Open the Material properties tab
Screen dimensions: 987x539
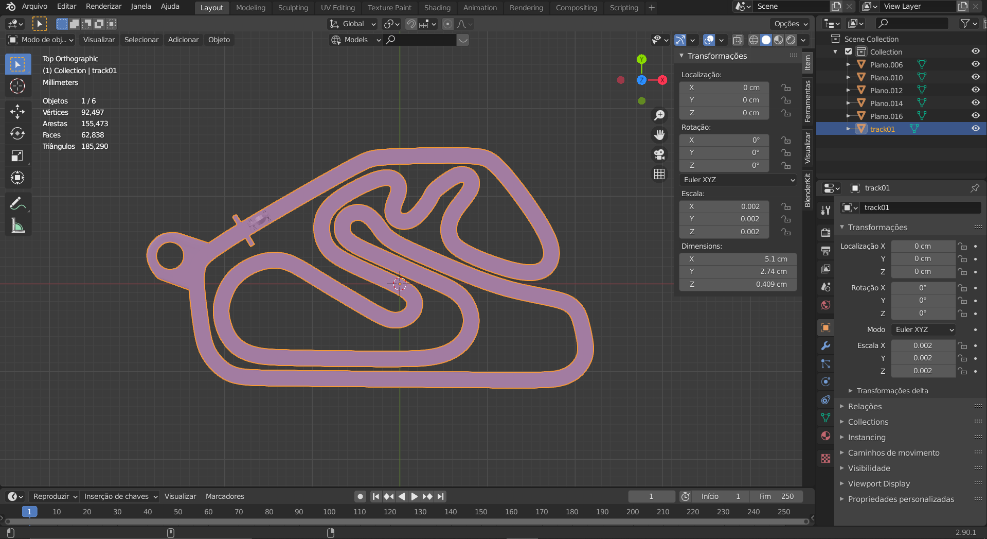tap(826, 436)
